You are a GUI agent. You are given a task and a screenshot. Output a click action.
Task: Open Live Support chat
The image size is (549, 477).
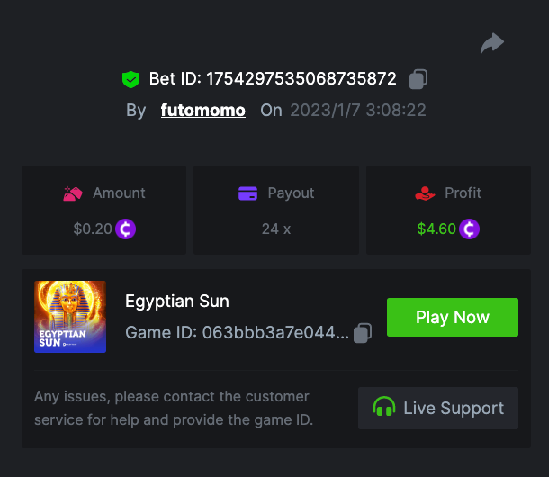click(437, 408)
